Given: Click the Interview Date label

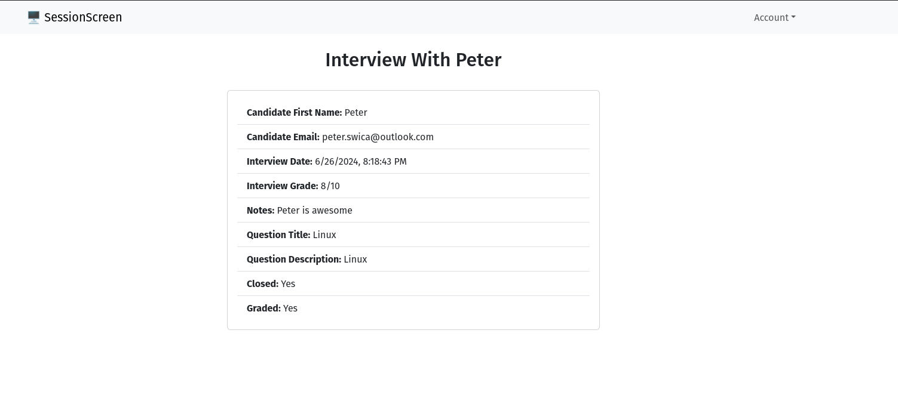Looking at the screenshot, I should (x=280, y=162).
